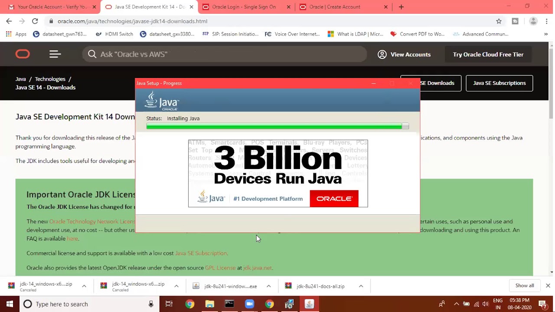The width and height of the screenshot is (555, 312).
Task: Open Zoom from taskbar
Action: click(x=249, y=304)
